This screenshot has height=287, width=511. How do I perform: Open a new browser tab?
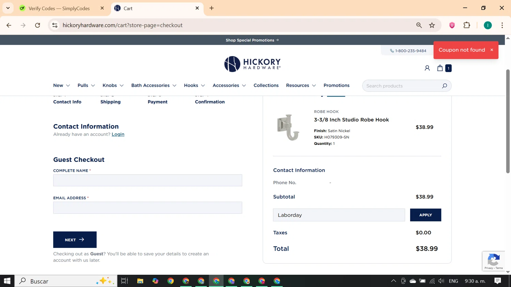[x=212, y=8]
